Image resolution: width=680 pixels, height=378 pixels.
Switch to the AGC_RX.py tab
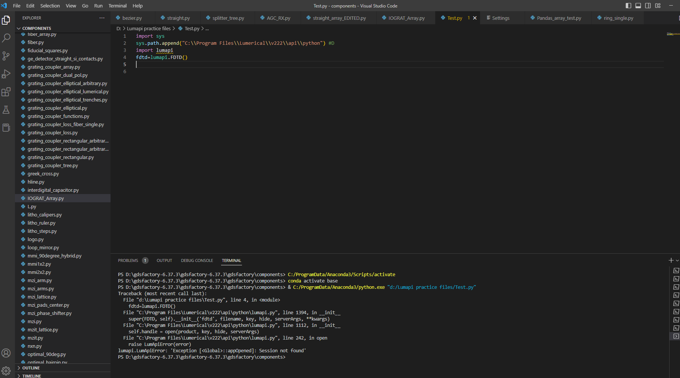click(278, 18)
